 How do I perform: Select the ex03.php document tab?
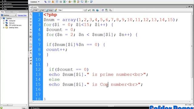click(x=34, y=7)
